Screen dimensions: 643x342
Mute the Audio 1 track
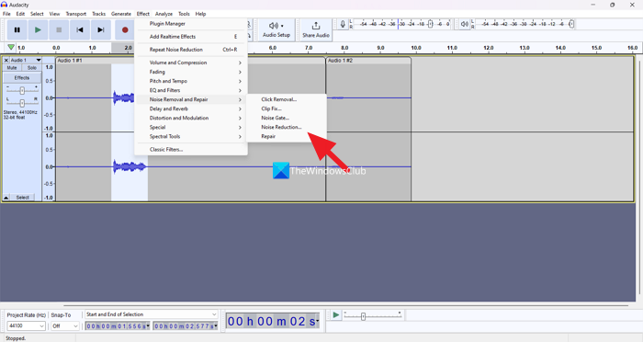click(x=12, y=68)
